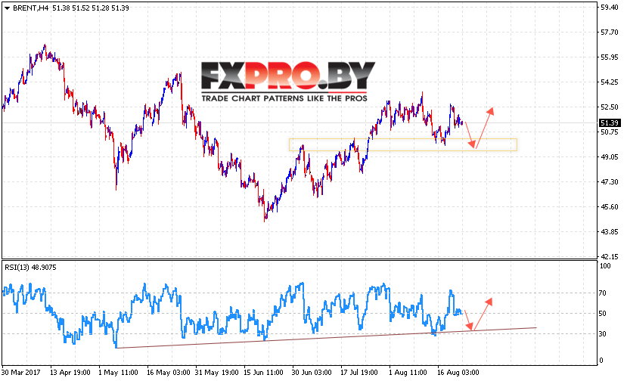The image size is (627, 381).
Task: Click time axis label 1 Aug 11:00
Action: point(408,373)
